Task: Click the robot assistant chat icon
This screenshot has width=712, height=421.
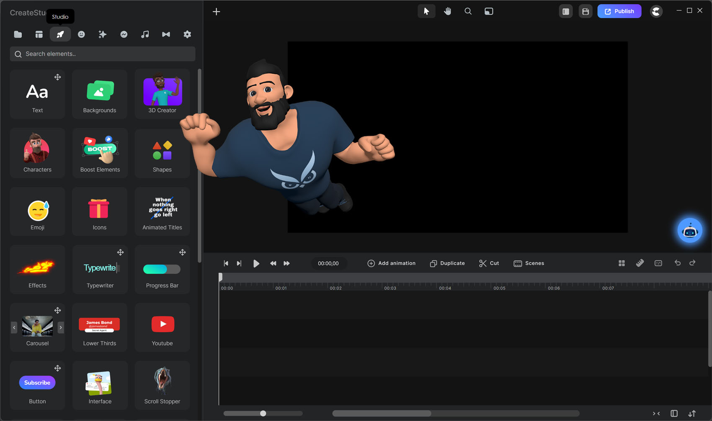Action: (x=689, y=231)
